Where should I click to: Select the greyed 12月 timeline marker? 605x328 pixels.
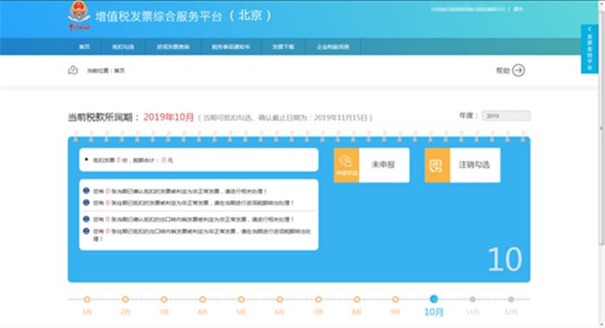[512, 300]
